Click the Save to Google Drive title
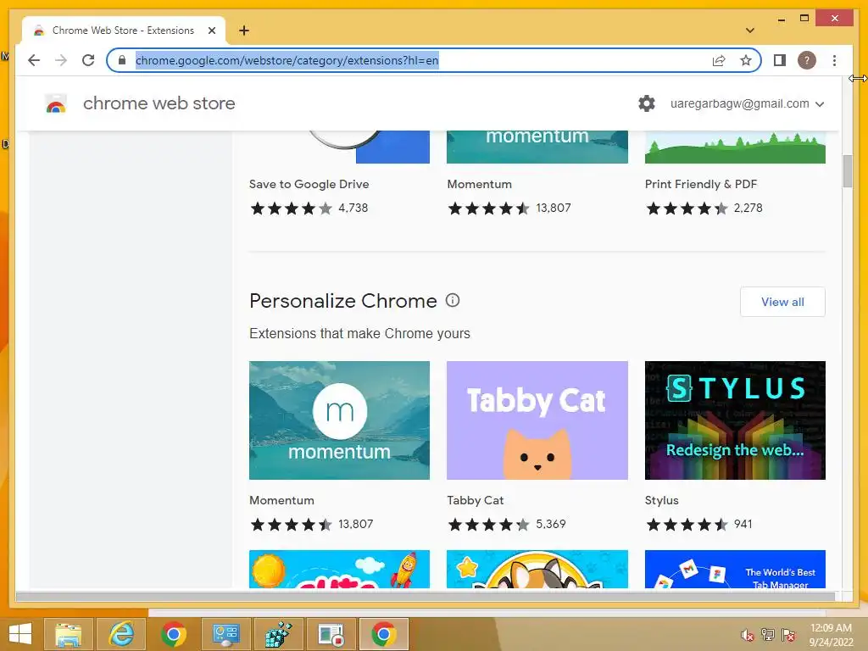The image size is (868, 651). pos(309,184)
